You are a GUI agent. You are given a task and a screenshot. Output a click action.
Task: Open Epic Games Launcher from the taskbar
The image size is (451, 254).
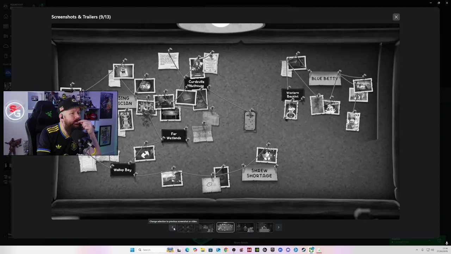point(272,250)
